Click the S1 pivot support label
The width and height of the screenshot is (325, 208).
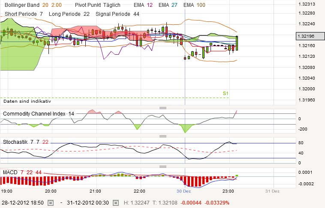point(226,93)
